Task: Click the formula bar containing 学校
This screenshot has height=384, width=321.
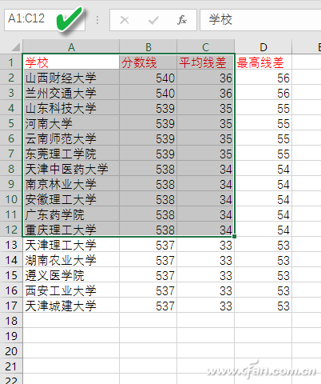Action: (260, 20)
